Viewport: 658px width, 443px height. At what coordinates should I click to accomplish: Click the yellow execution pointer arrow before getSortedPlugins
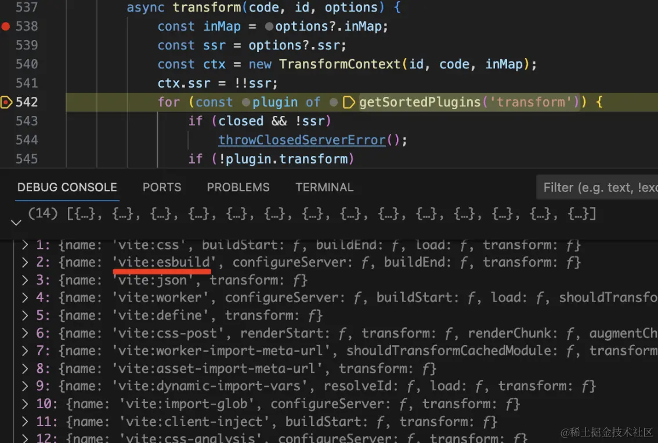pos(349,103)
